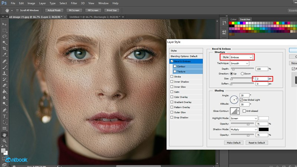Image resolution: width=297 pixels, height=167 pixels.
Task: Click the black Shadow Mode color swatch
Action: coord(264,130)
